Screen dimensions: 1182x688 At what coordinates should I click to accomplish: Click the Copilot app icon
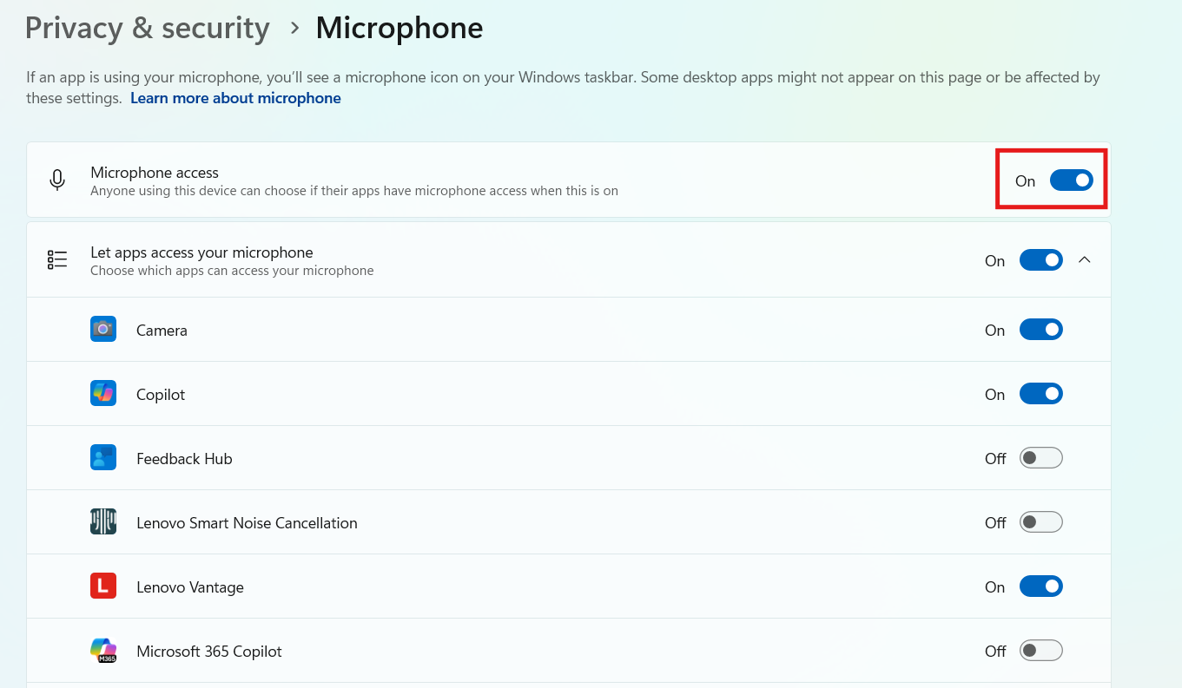click(102, 393)
